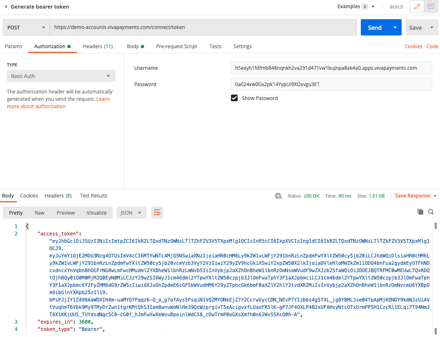Click the network information globe icon
The width and height of the screenshot is (440, 337).
[x=278, y=196]
